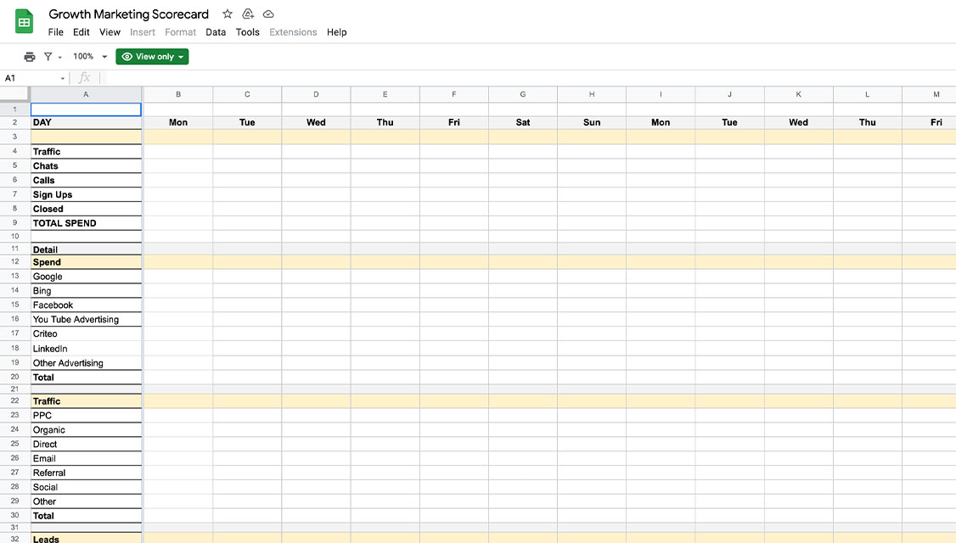Click the You Tube Advertising cell
This screenshot has width=956, height=543.
[x=86, y=319]
